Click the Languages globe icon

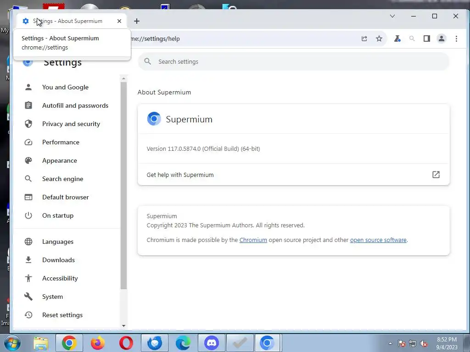(28, 242)
